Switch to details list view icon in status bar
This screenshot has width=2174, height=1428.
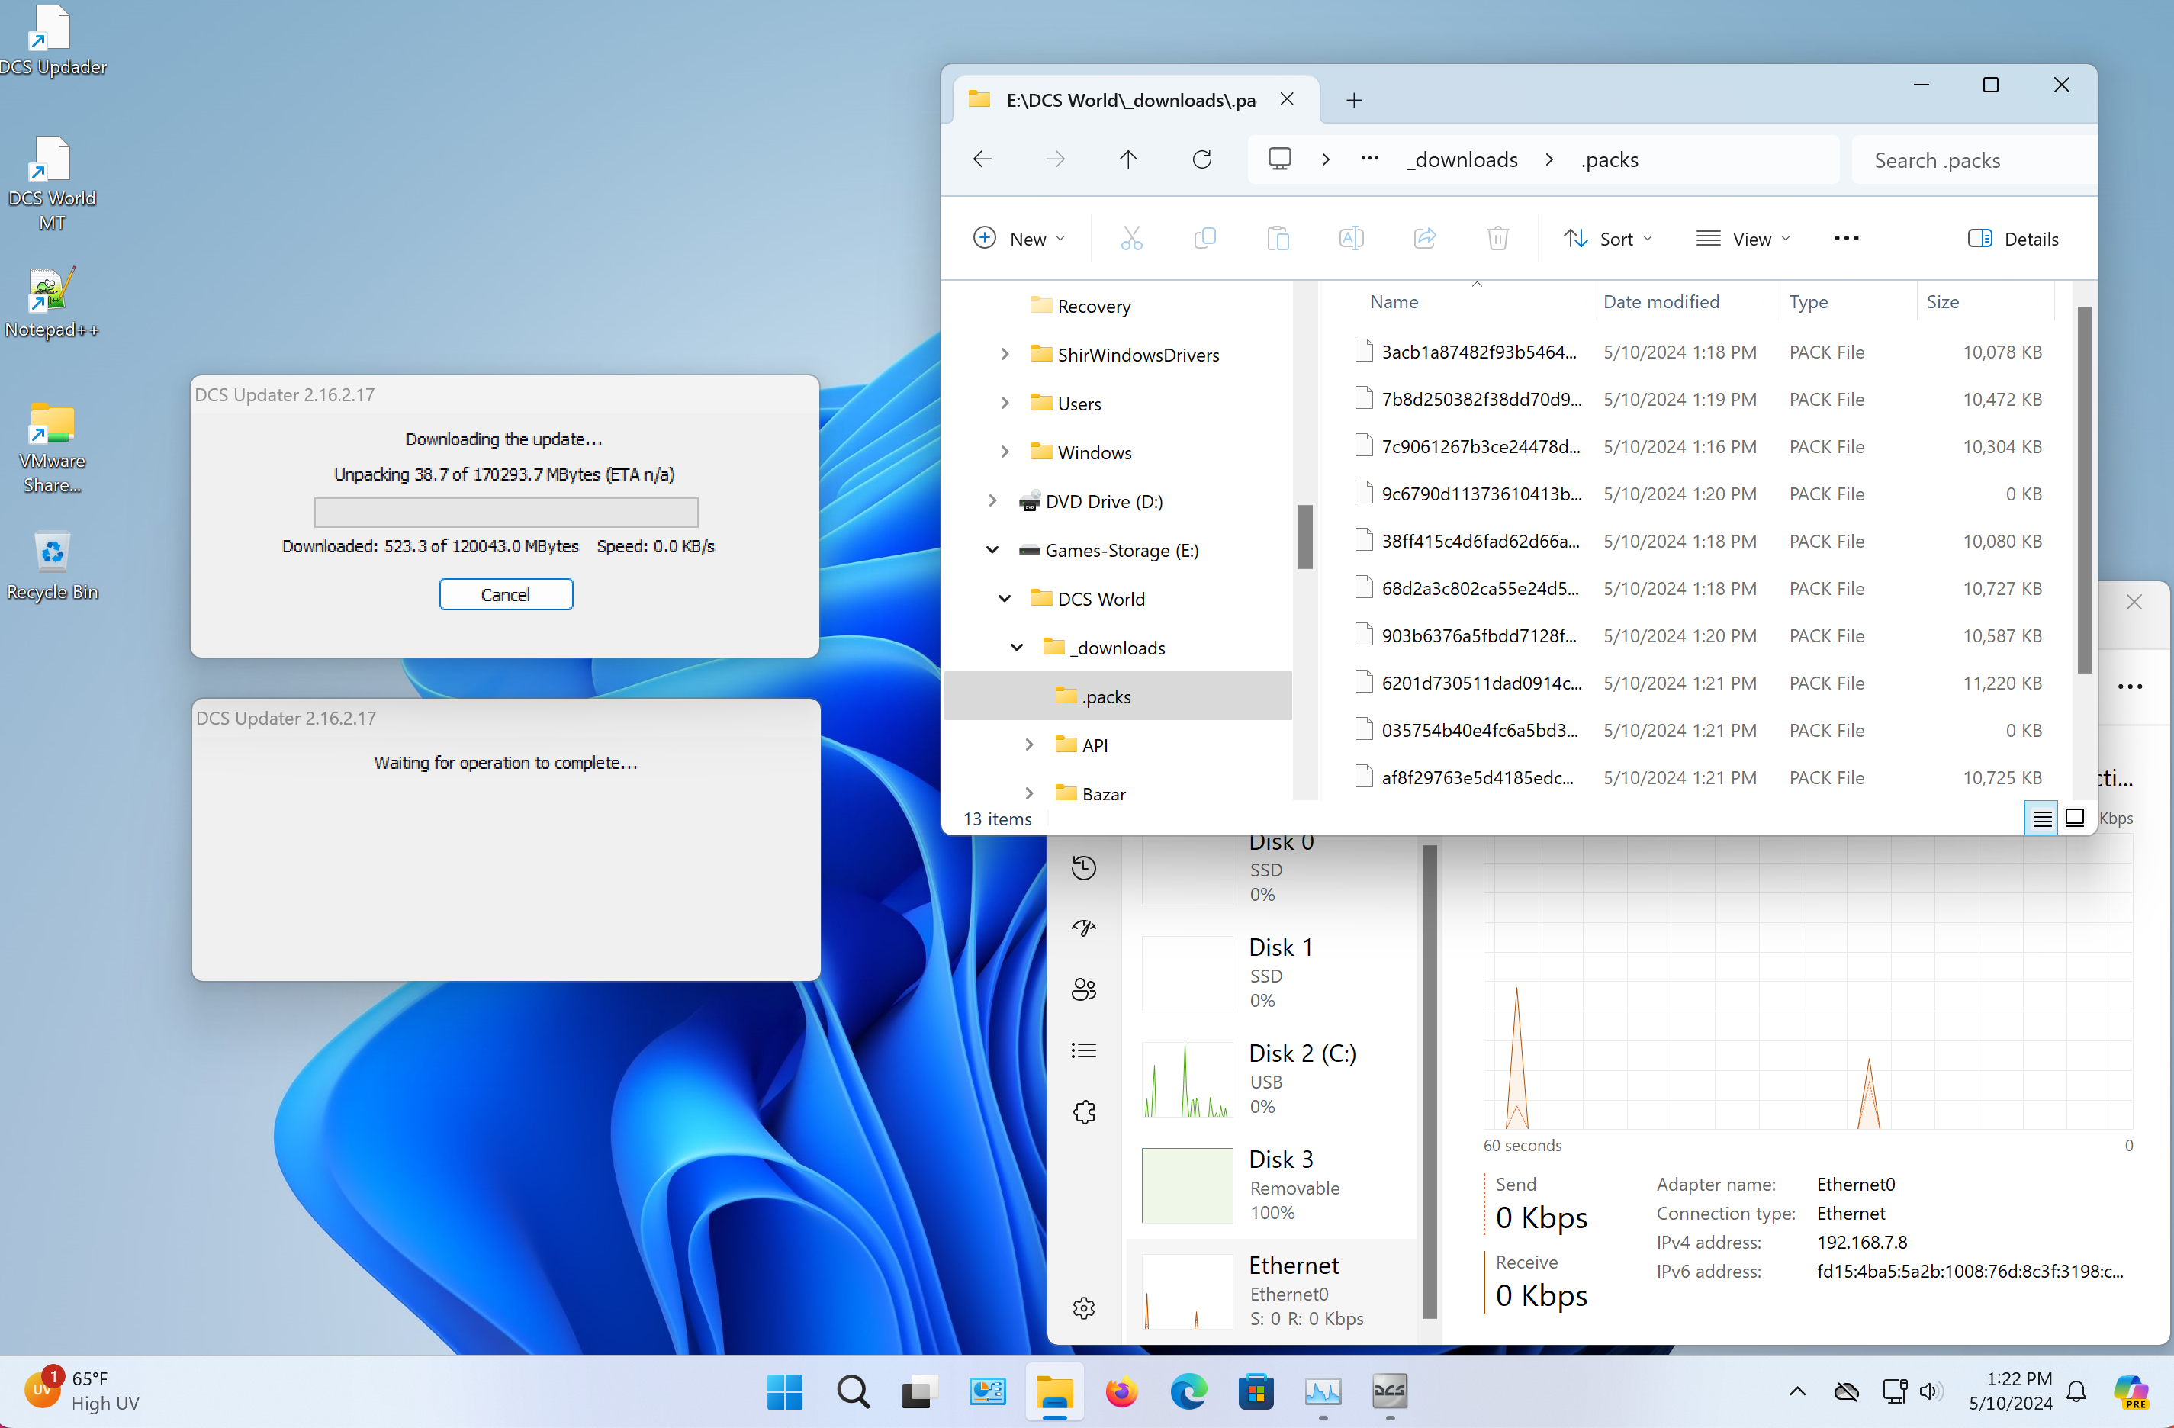(x=2041, y=818)
